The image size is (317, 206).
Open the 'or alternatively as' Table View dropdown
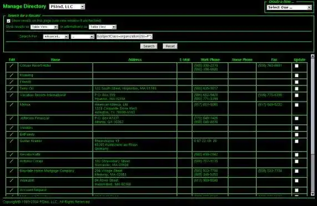tap(103, 27)
